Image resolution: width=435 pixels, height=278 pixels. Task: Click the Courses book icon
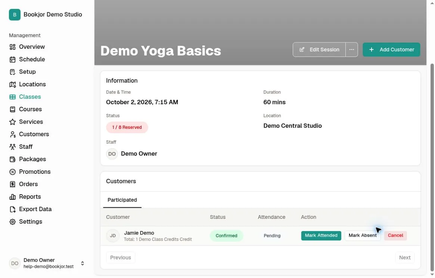(x=12, y=109)
